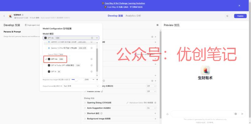Increase Response max length with plus button
Screen dimensions: 251x124
[97, 79]
